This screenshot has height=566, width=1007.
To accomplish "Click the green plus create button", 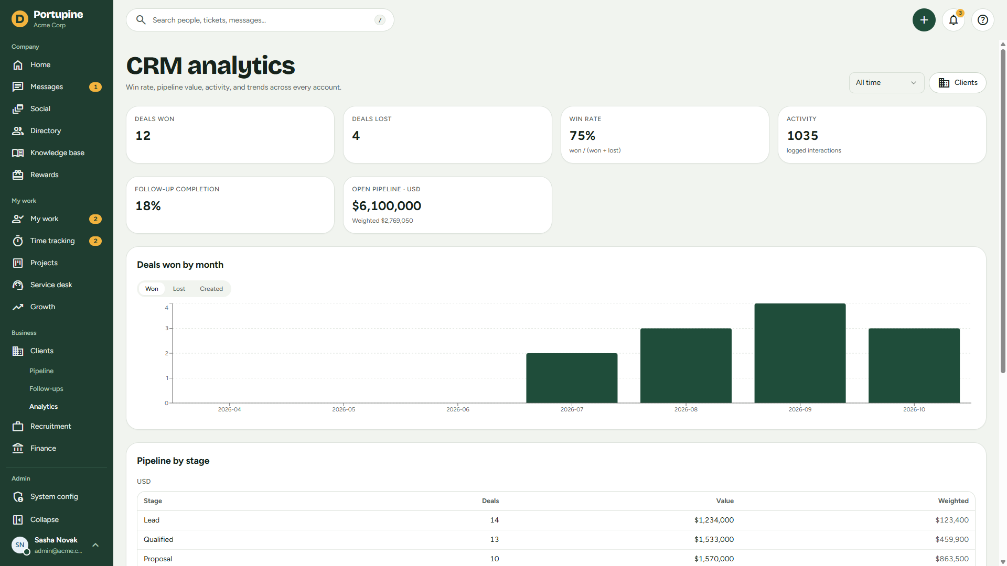I will (924, 20).
